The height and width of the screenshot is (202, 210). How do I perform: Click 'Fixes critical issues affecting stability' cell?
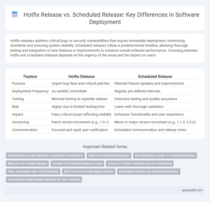pyautogui.click(x=81, y=114)
